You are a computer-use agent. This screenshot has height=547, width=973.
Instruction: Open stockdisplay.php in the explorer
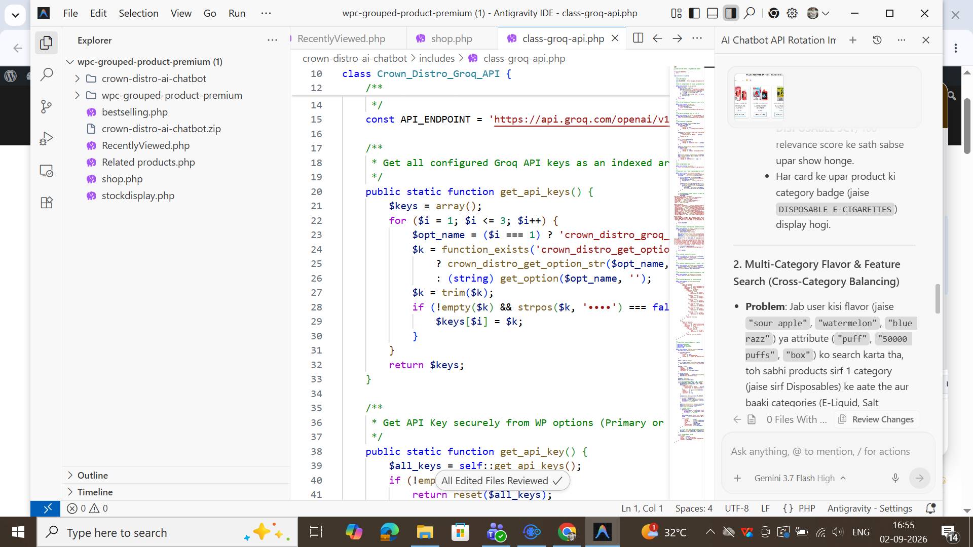click(x=138, y=196)
